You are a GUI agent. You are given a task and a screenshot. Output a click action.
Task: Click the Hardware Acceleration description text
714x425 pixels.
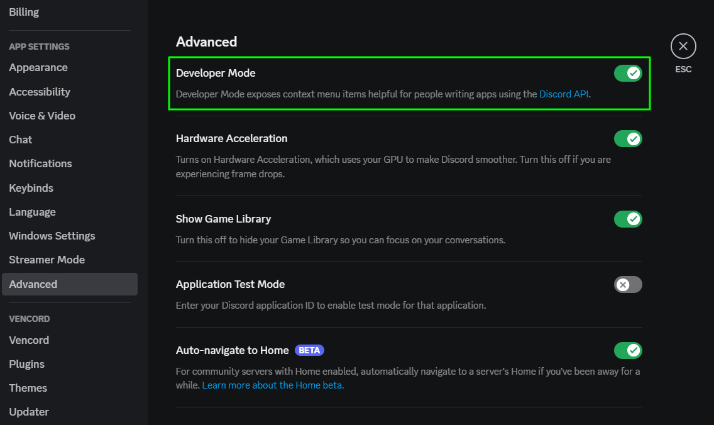pos(393,167)
